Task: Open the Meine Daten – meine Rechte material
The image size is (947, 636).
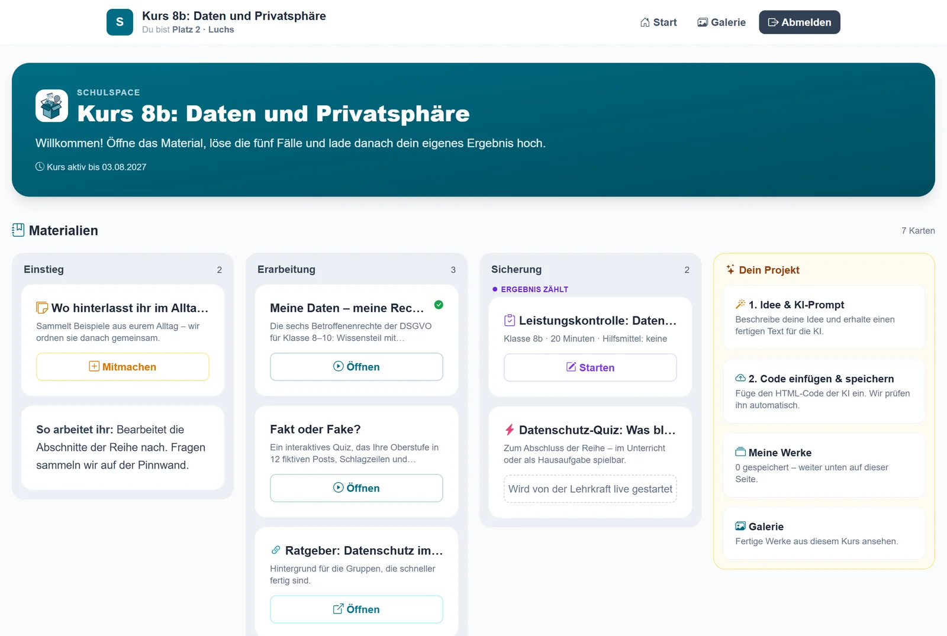Action: click(x=356, y=367)
